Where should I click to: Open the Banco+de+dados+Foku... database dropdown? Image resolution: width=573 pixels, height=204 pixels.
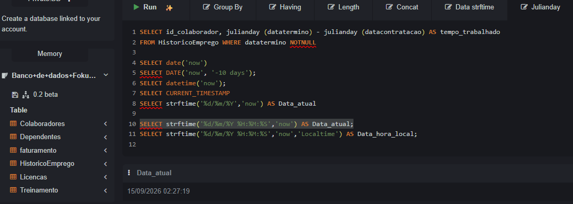tap(106, 75)
